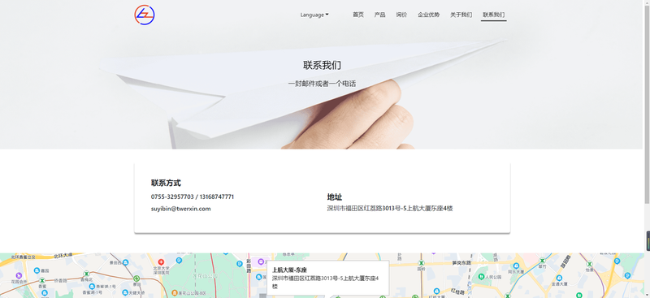This screenshot has height=298, width=650.
Task: Click the purple 花园会所 marker icon
Action: pos(19,275)
